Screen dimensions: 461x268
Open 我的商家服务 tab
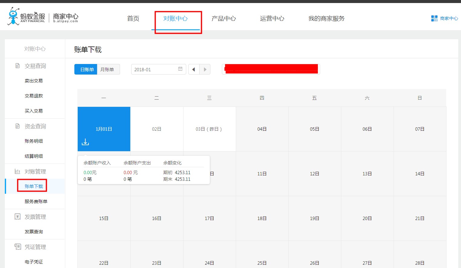coord(326,18)
